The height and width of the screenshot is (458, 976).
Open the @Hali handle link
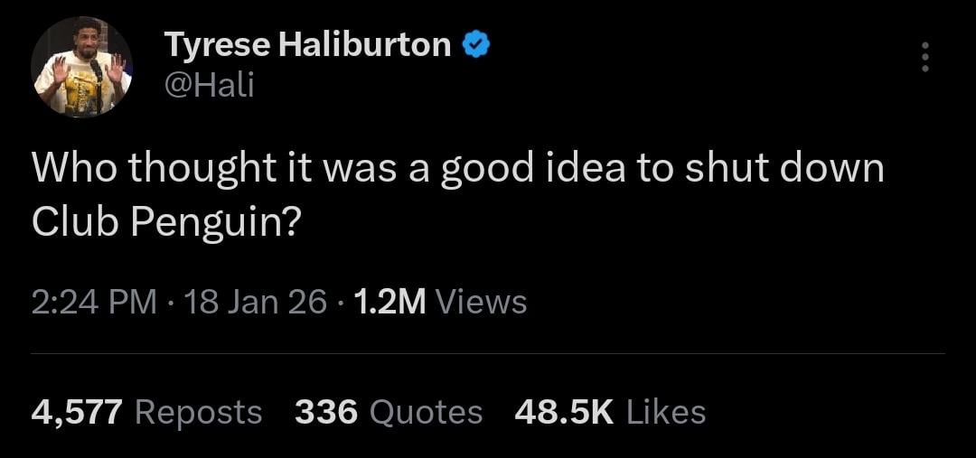click(209, 85)
